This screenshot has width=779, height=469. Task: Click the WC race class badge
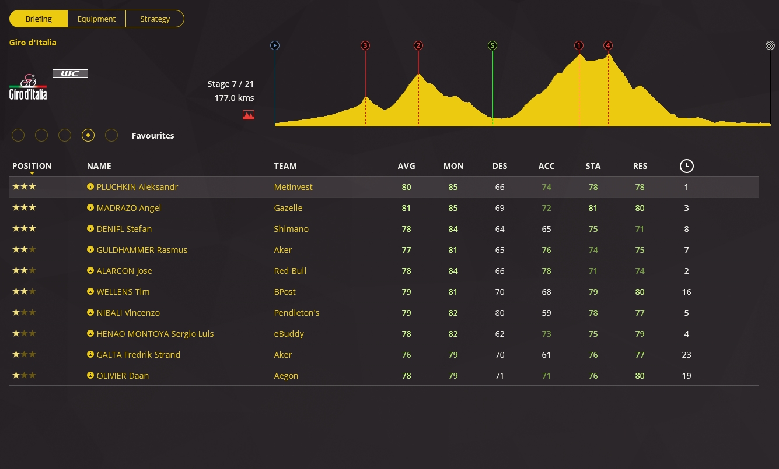(x=70, y=73)
